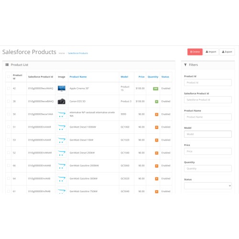Click orange quantity badge for GenWatt Gasoline 2000kW

point(157,166)
